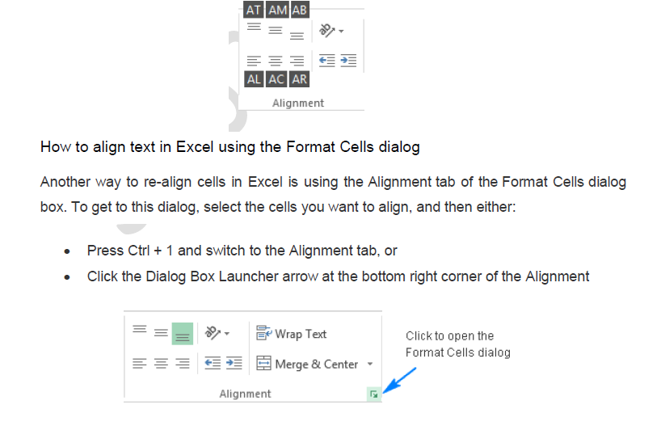
Task: Open the Format Cells Dialog Box Launcher arrow
Action: click(x=373, y=394)
